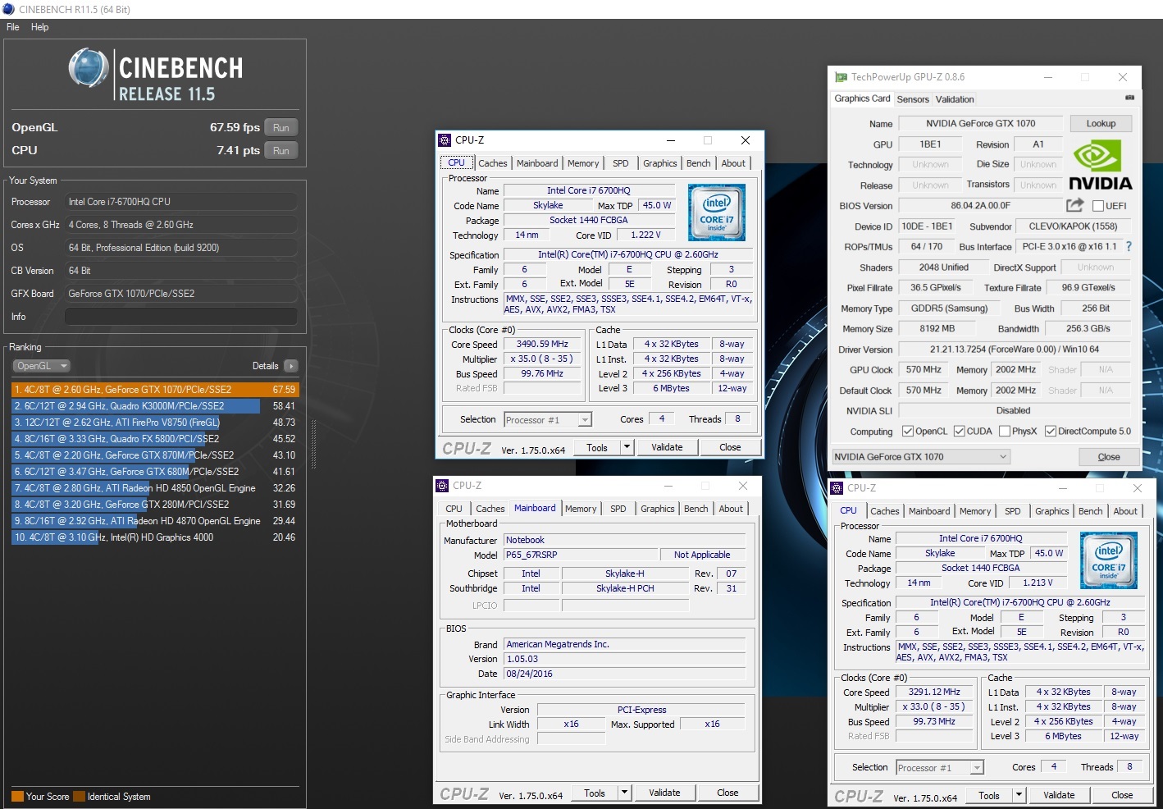The image size is (1163, 809).
Task: Click the NVIDIA logo in GPU-Z
Action: [1100, 166]
